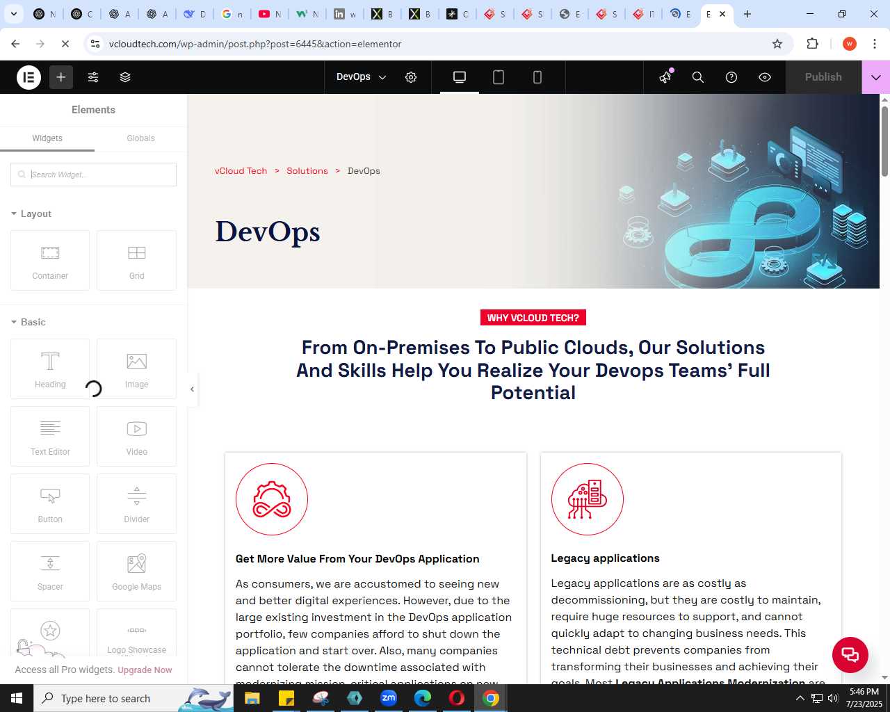Viewport: 890px width, 712px height.
Task: Open the tab search dropdown
Action: click(x=14, y=14)
